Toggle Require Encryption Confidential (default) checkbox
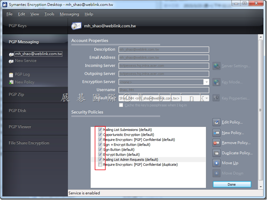The image size is (267, 200). (100, 140)
